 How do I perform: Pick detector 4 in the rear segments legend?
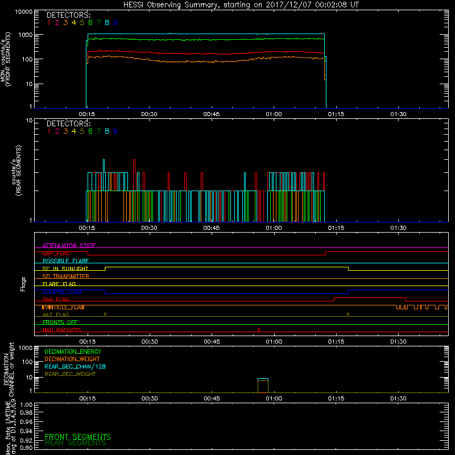[x=74, y=131]
